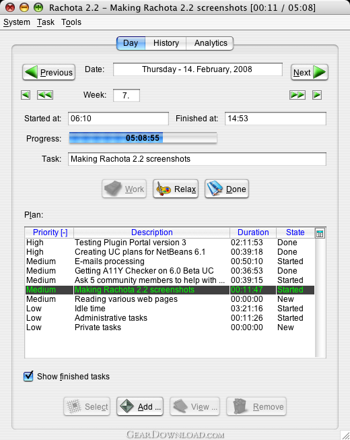Screen dimensions: 350x440
Task: Start Relax mode with palette button
Action: [x=176, y=189]
